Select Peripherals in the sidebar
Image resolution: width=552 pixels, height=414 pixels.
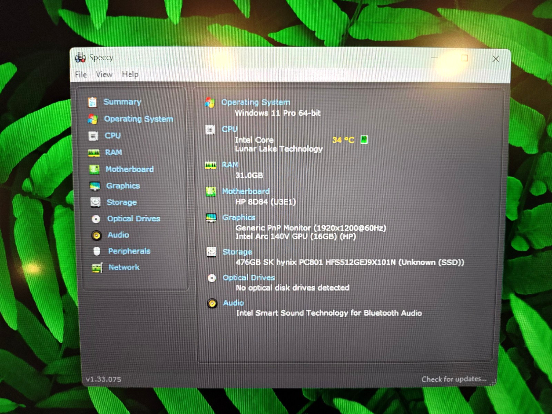pos(129,251)
